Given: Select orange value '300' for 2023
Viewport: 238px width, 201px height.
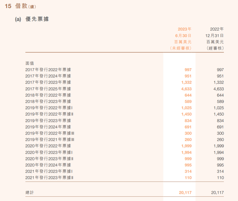Looking at the screenshot, I should [188, 133].
